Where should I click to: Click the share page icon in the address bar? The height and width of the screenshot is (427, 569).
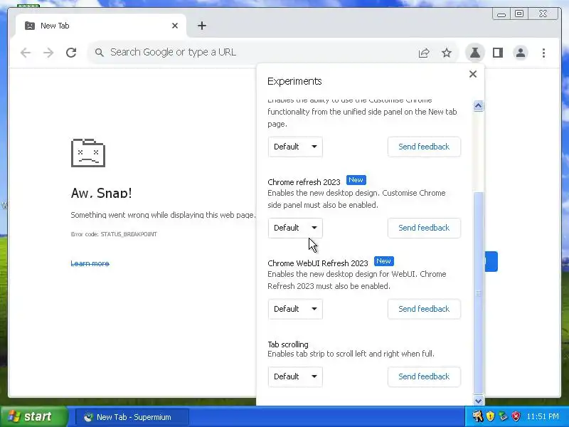coord(424,53)
